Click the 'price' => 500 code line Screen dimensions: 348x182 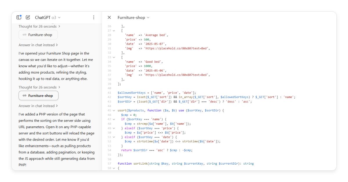pyautogui.click(x=138, y=39)
